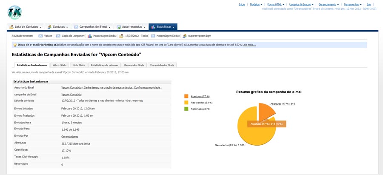Viewport: 383px width, 175px height.
Task: Click the green Retornados legend swatch
Action: (x=186, y=109)
